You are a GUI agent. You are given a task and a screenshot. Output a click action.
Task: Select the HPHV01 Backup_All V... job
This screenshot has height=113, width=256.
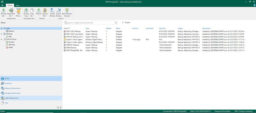point(154,37)
